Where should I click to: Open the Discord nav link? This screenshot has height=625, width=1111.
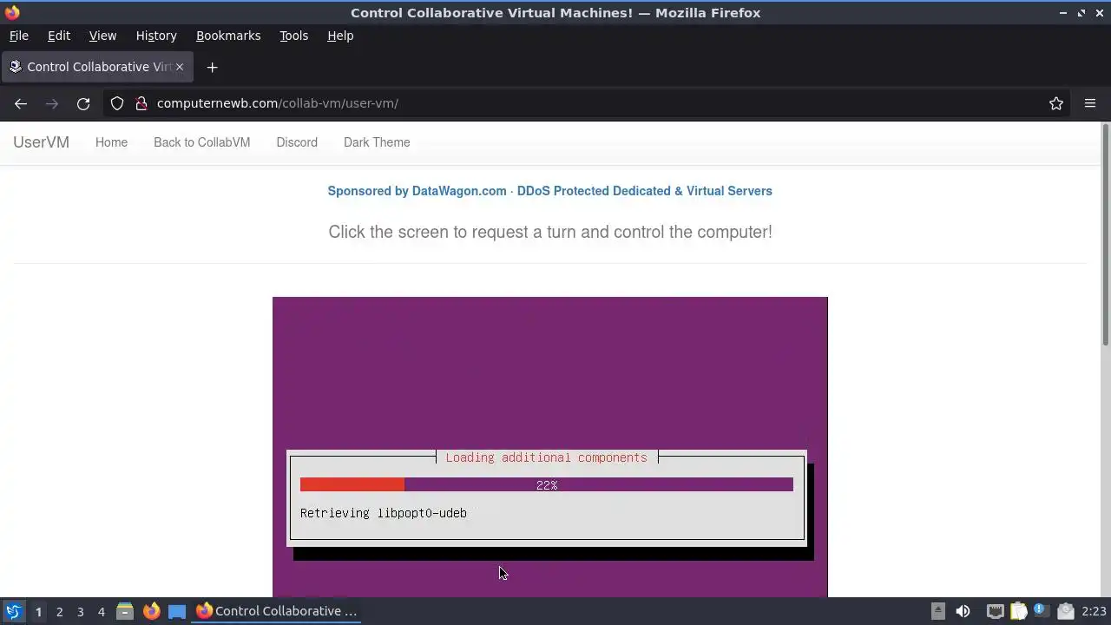[297, 142]
